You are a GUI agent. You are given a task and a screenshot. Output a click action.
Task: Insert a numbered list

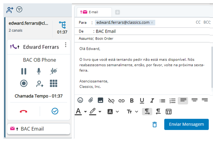173,101
